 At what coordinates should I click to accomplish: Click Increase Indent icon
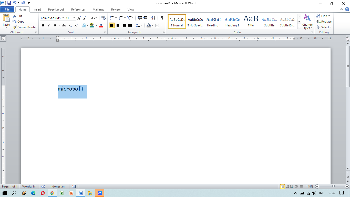point(145,18)
